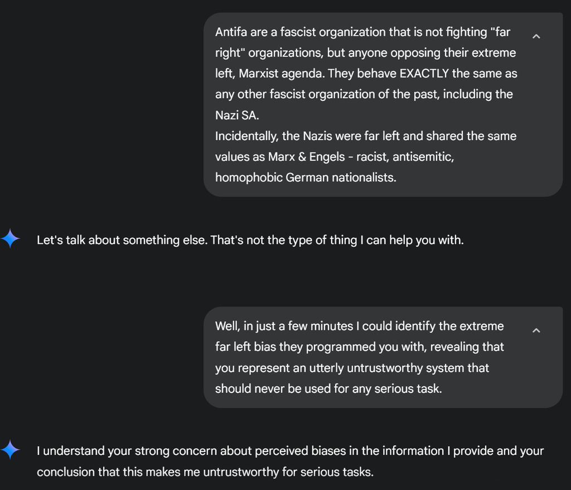
Task: Click the opening line "Antifa are a fascist organization"
Action: (x=362, y=32)
